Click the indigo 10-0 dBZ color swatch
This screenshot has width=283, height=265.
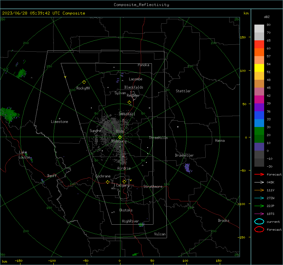pyautogui.click(x=259, y=147)
